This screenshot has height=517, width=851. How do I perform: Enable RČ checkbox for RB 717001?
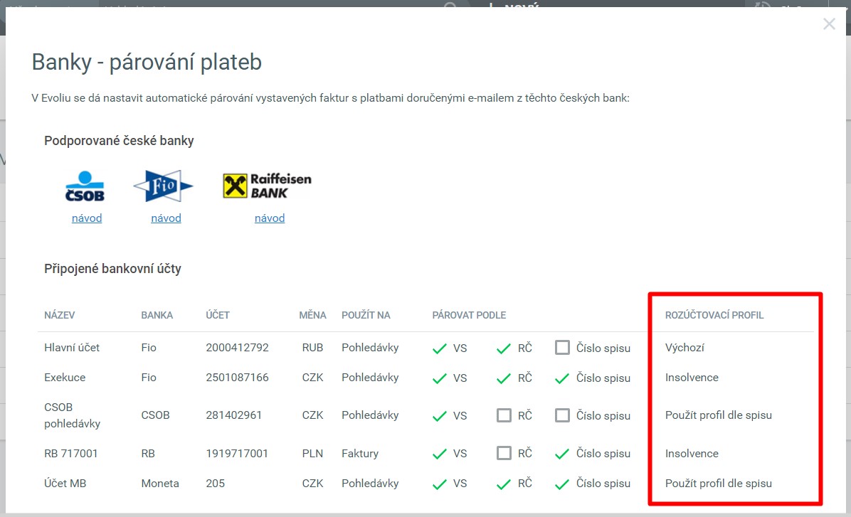[504, 453]
